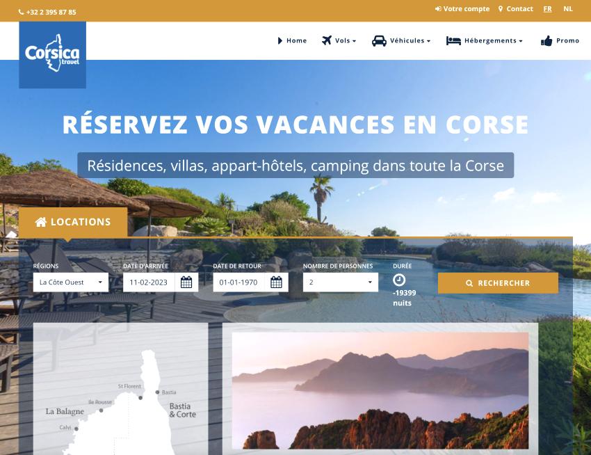Open the arrival date calendar icon
Screen dimensions: 591x455
(186, 282)
